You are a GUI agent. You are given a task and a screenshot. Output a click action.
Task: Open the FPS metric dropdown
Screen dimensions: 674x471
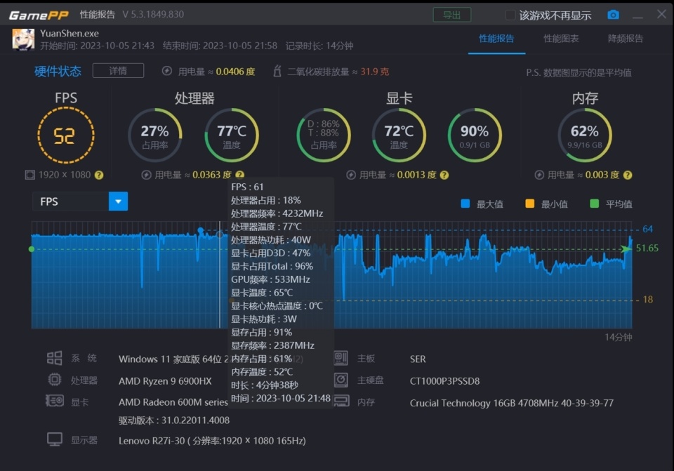pyautogui.click(x=118, y=201)
